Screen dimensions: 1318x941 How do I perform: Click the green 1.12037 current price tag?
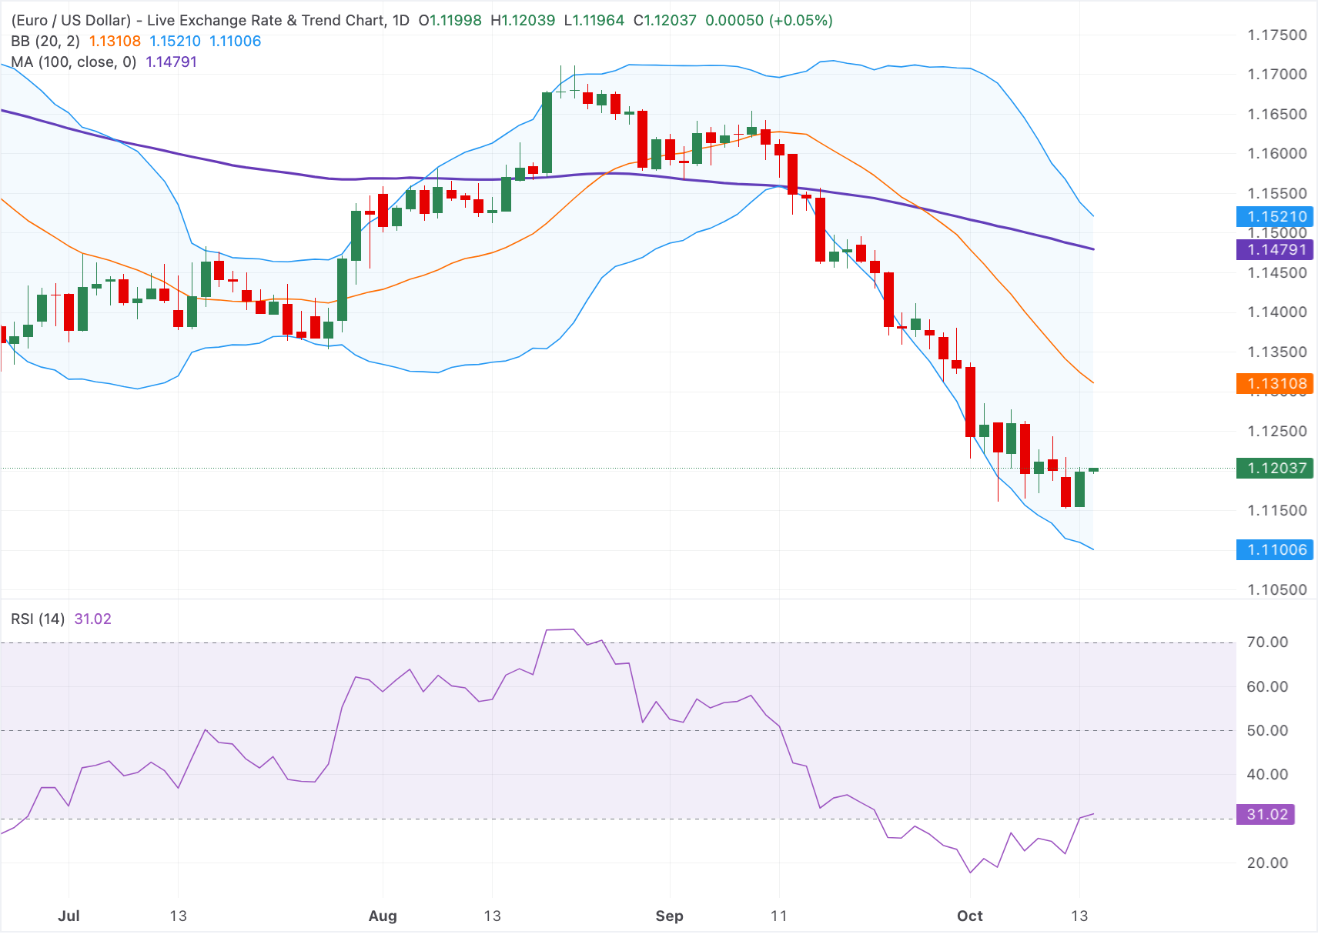pyautogui.click(x=1275, y=469)
